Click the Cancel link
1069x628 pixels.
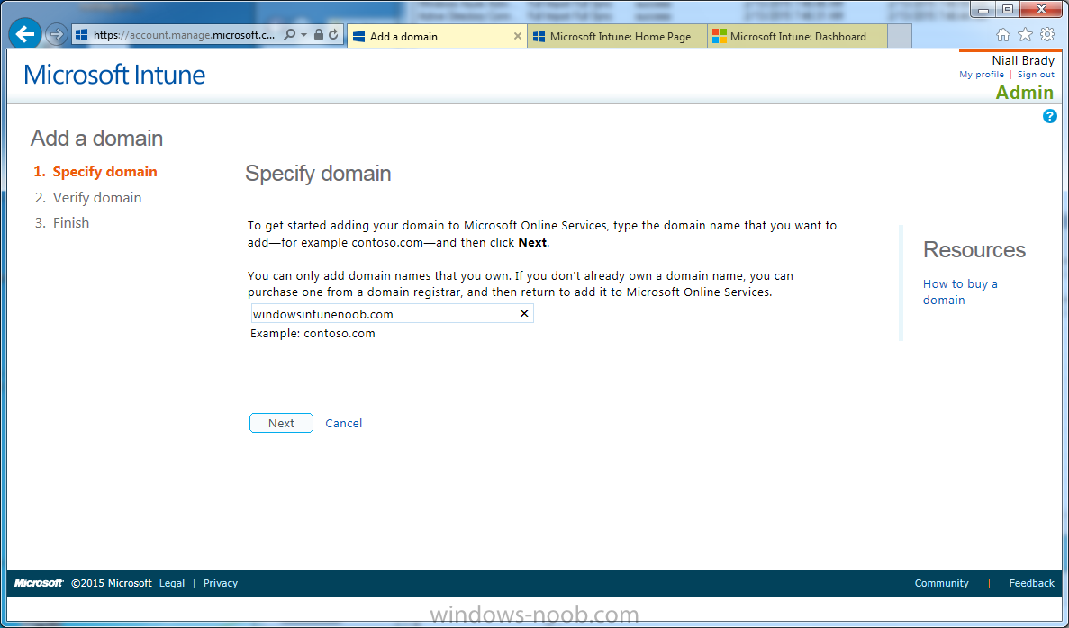point(344,423)
